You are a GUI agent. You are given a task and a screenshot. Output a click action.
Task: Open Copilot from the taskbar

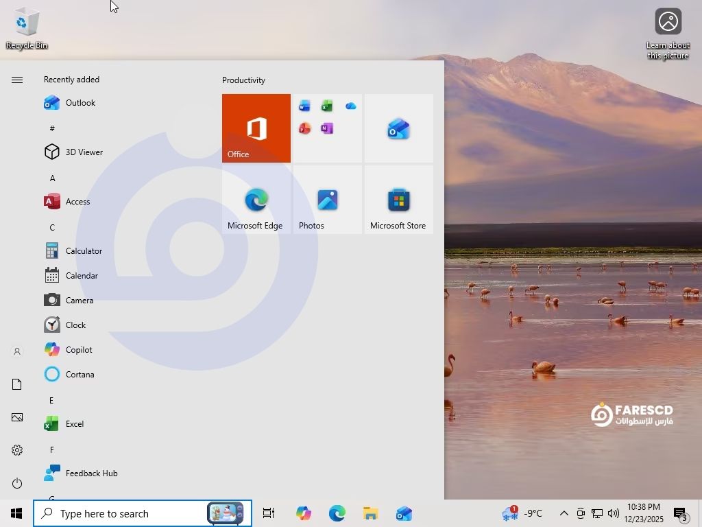303,513
